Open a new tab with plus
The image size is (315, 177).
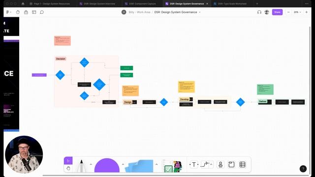click(x=257, y=3)
